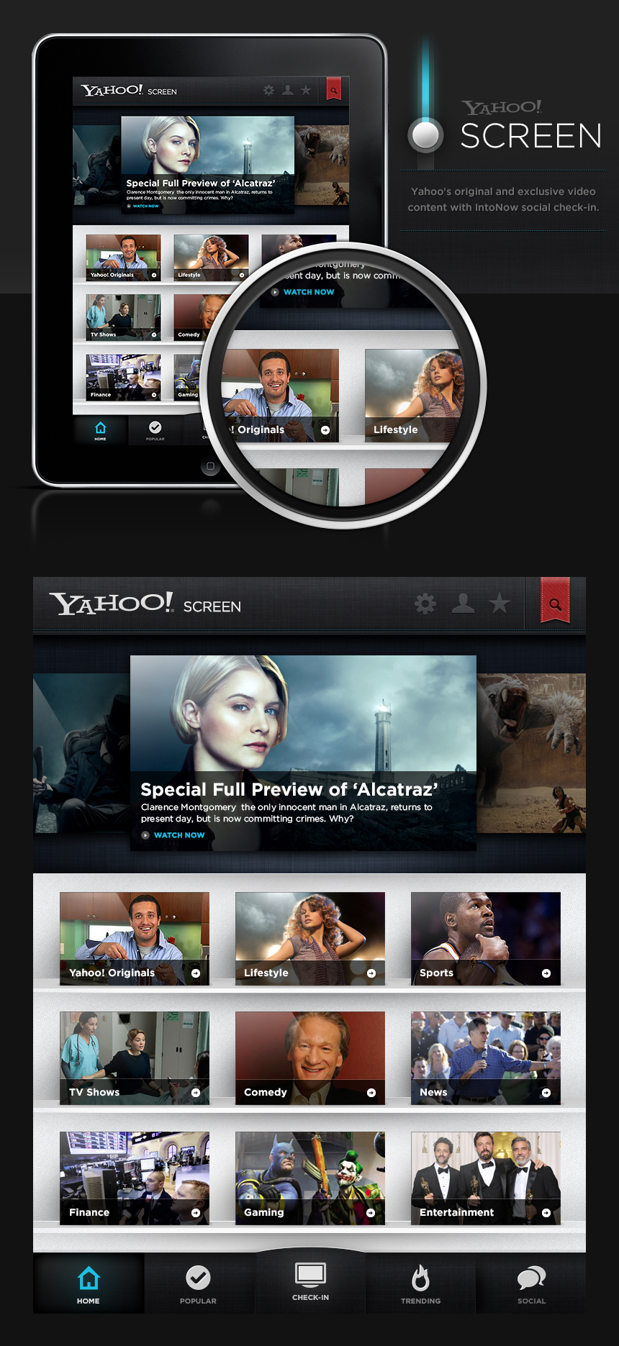
Task: Select the HOME tab in the large bottom bar
Action: tap(89, 1283)
